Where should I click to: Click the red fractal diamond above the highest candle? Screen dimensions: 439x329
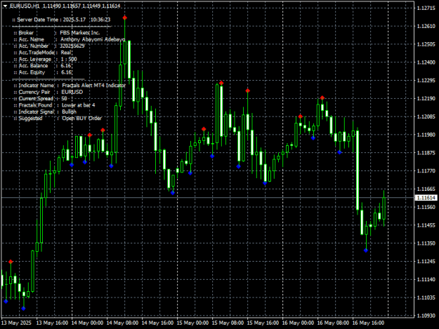[125, 18]
